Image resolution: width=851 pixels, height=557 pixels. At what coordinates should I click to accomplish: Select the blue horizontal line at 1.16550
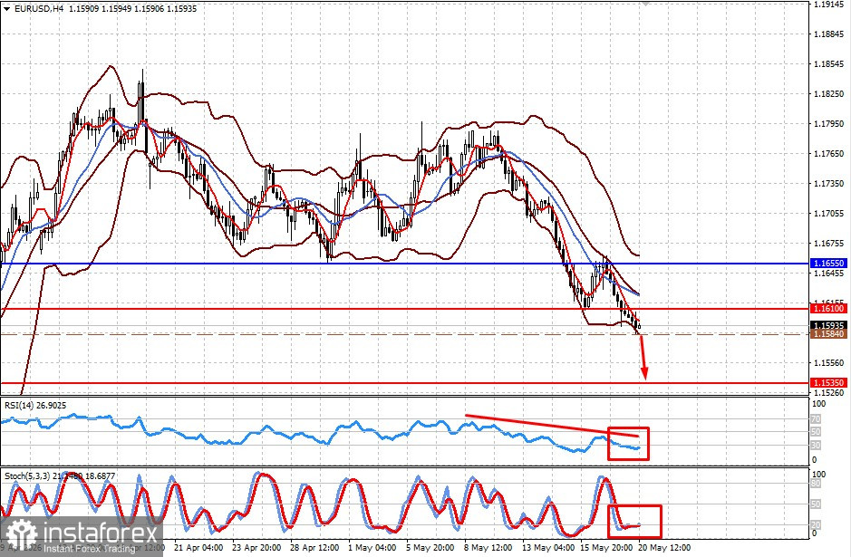tap(404, 264)
